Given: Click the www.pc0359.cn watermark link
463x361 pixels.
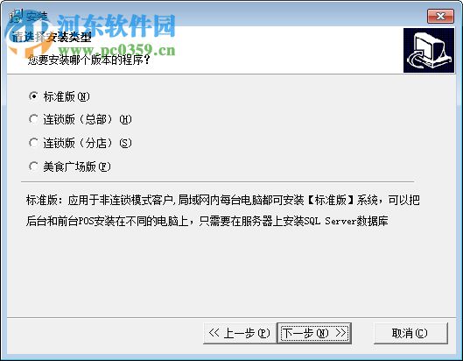Looking at the screenshot, I should [x=117, y=50].
